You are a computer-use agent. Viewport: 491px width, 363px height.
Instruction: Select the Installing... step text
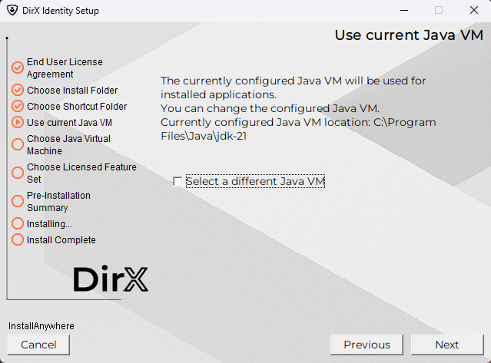pyautogui.click(x=49, y=224)
